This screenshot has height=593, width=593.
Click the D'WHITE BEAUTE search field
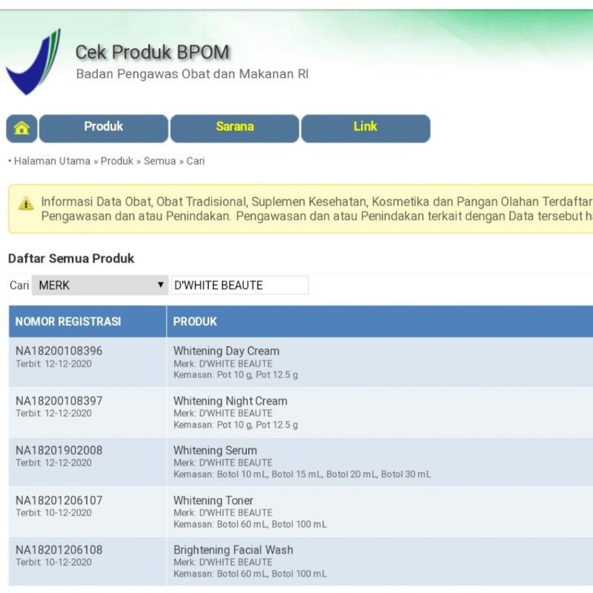point(239,285)
